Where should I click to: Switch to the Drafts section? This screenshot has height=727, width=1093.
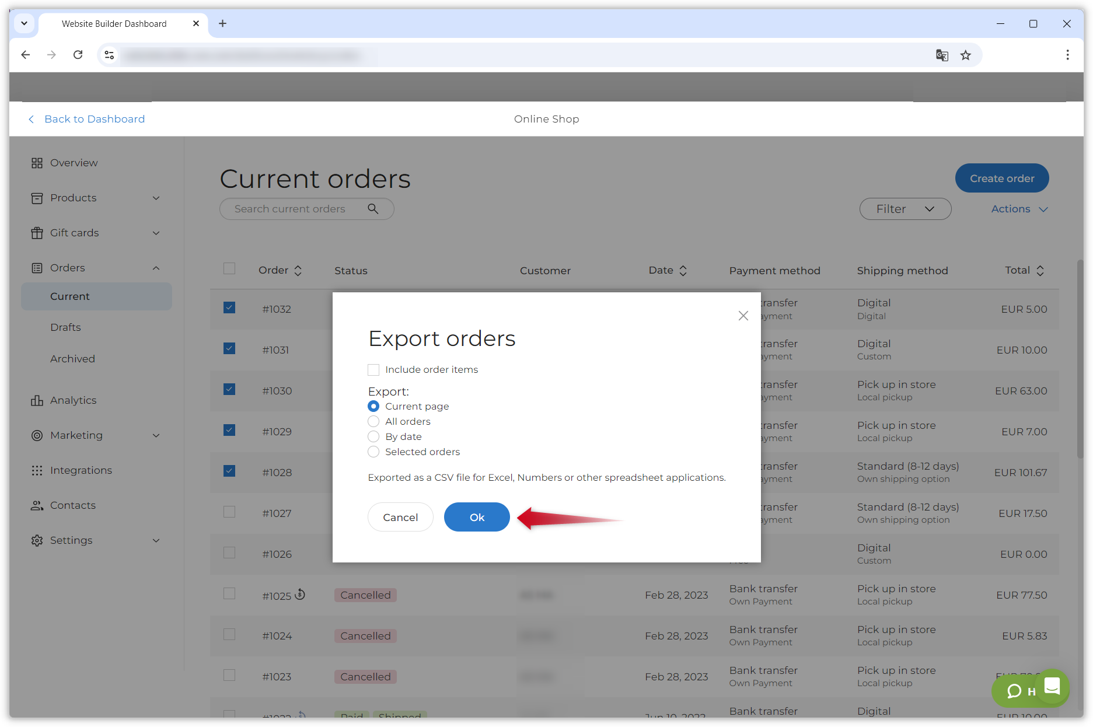tap(65, 327)
